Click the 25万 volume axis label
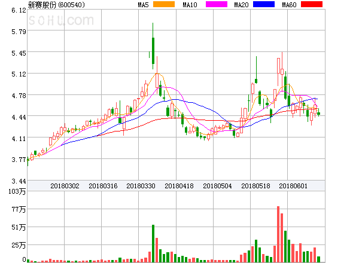The height and width of the screenshot is (263, 359). tap(19, 245)
